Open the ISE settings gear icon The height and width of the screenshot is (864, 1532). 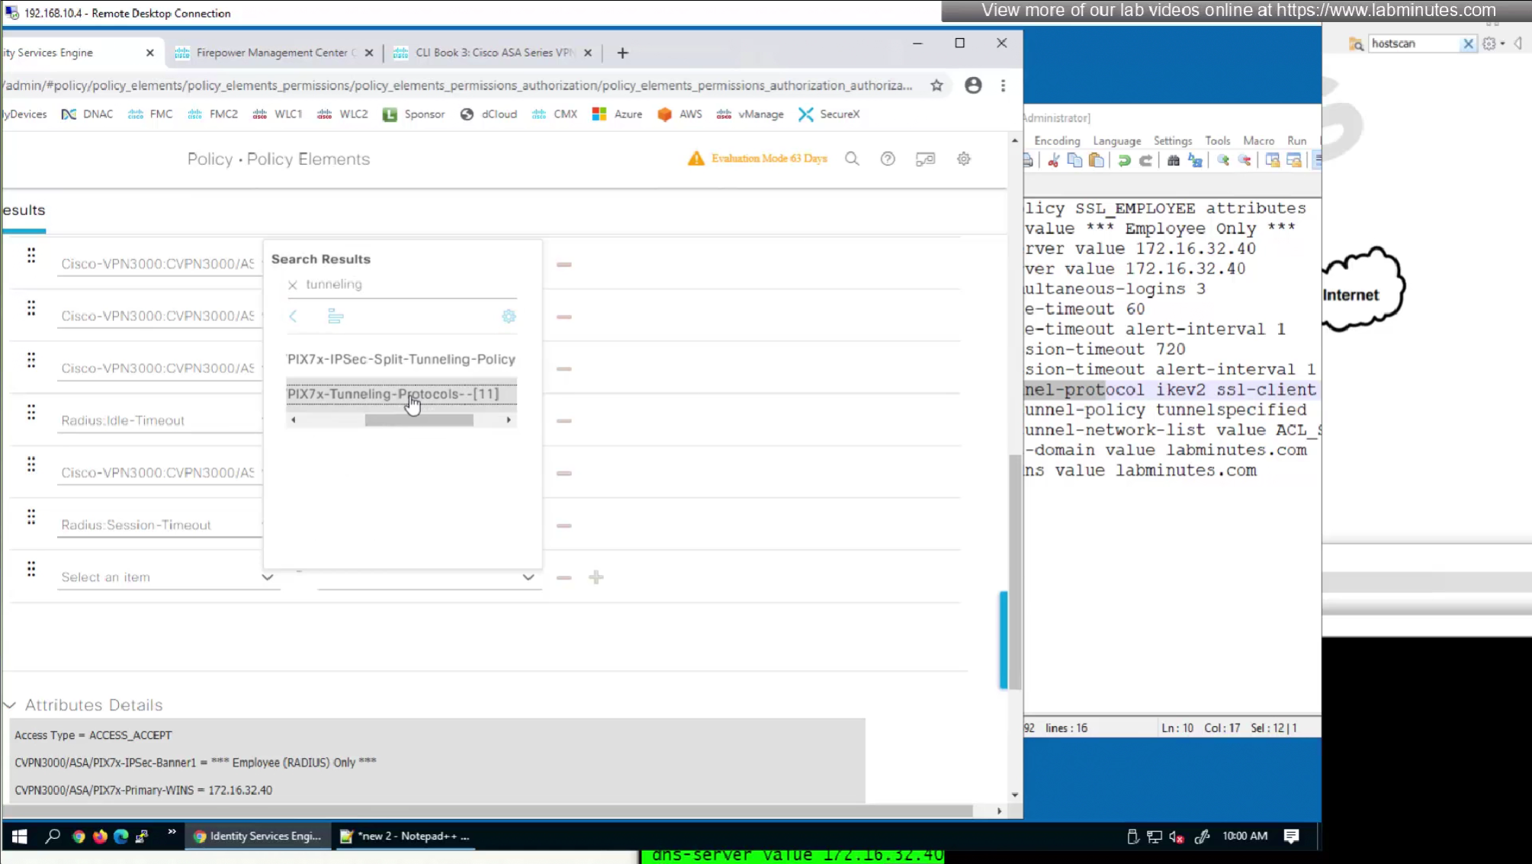point(964,159)
